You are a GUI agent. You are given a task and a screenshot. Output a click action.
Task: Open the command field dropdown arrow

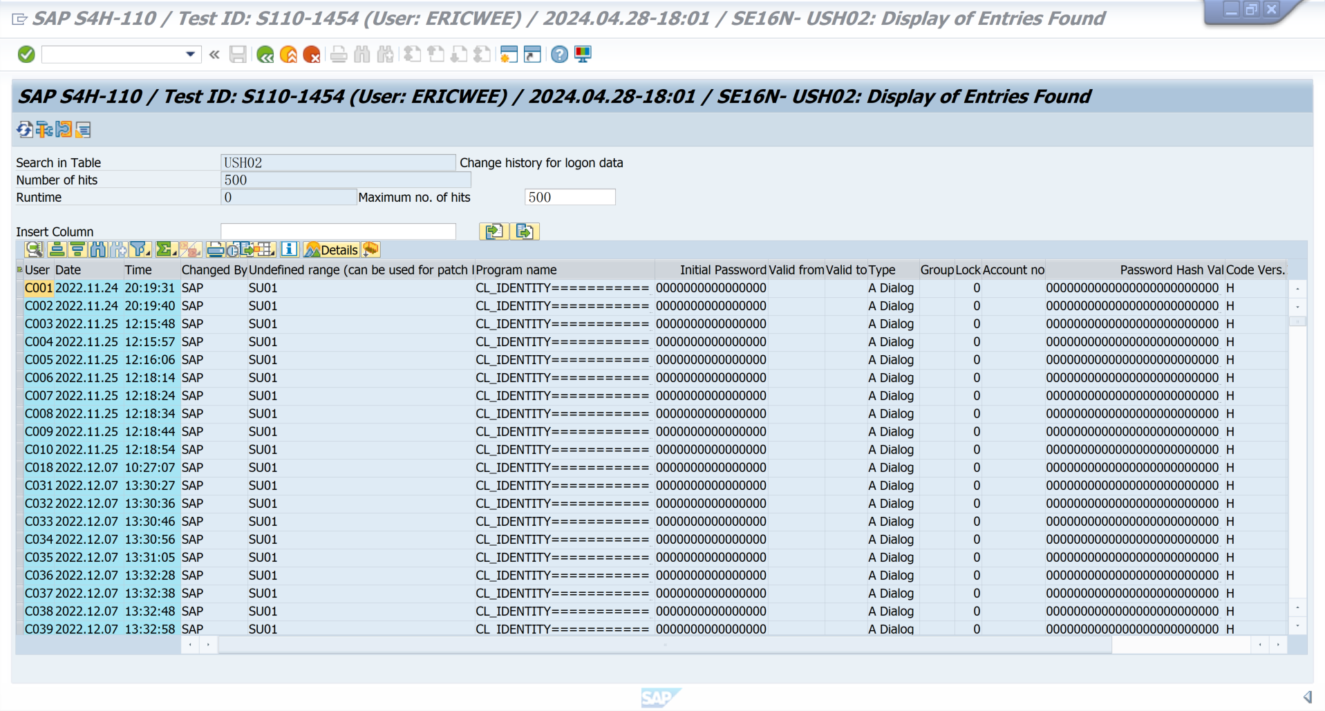click(190, 55)
